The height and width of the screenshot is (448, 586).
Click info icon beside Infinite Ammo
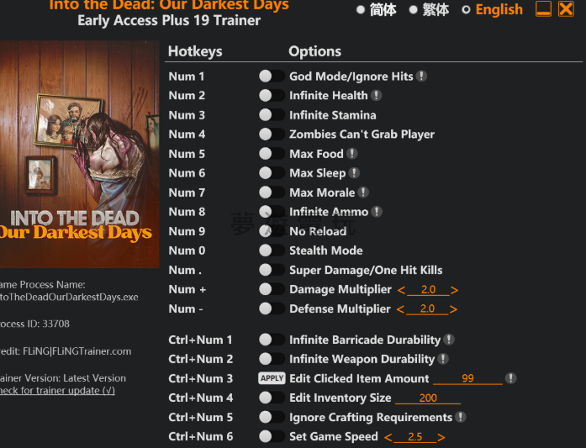tap(377, 212)
